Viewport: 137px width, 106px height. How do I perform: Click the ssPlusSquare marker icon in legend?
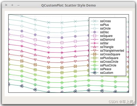[x=95, y=58]
